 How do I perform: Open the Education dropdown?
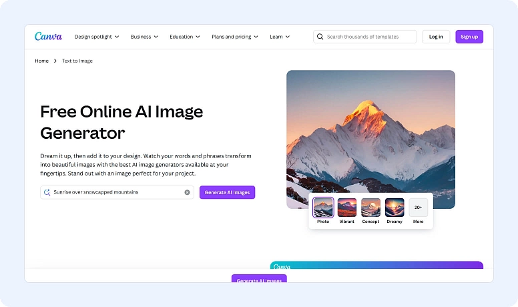tap(185, 37)
